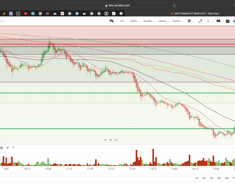235x183 pixels.
Task: Open the black-and-red rounded icon pinned tab
Action: click(x=106, y=14)
